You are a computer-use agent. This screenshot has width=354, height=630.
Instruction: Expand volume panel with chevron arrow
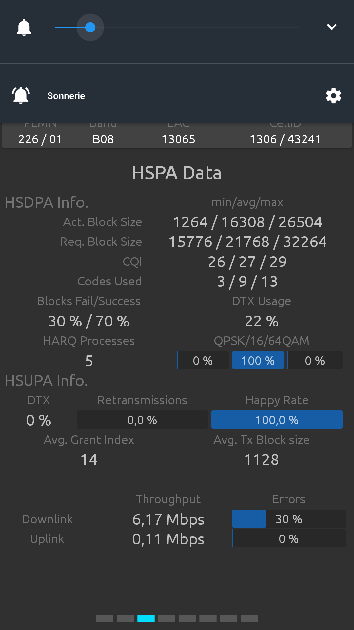click(332, 27)
